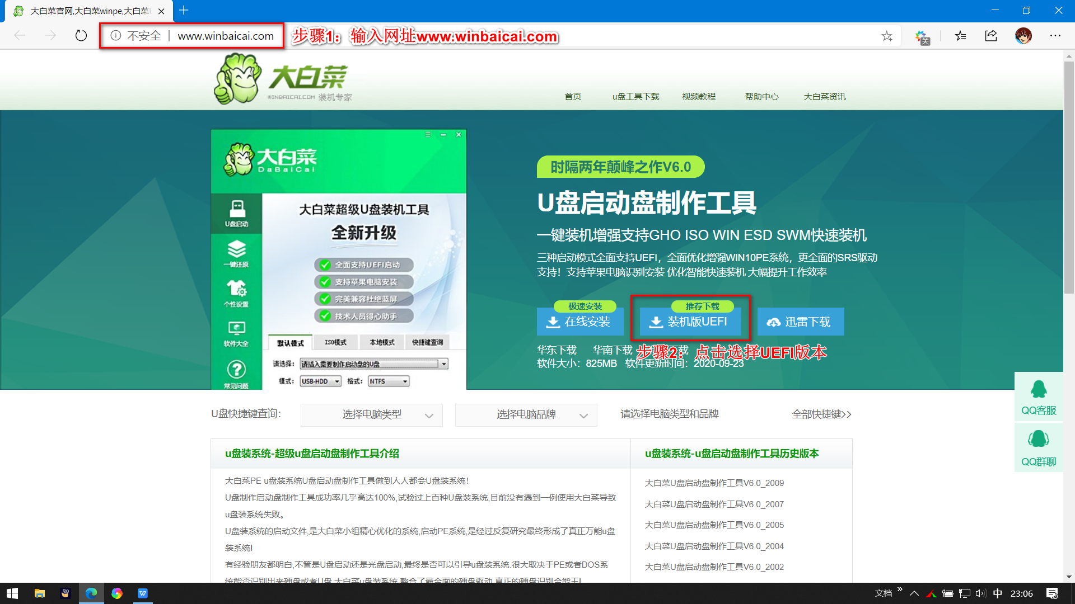This screenshot has width=1075, height=604.
Task: Open 大白菜U盘启动盘制作工具V6.0_2004 link
Action: 714,546
